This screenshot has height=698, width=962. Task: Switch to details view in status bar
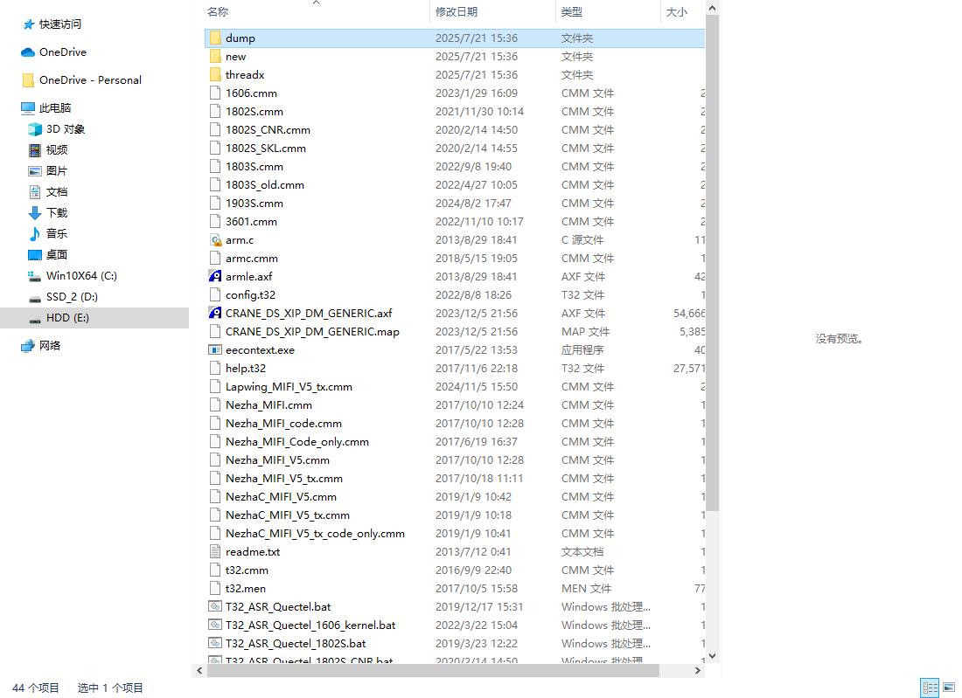[930, 688]
